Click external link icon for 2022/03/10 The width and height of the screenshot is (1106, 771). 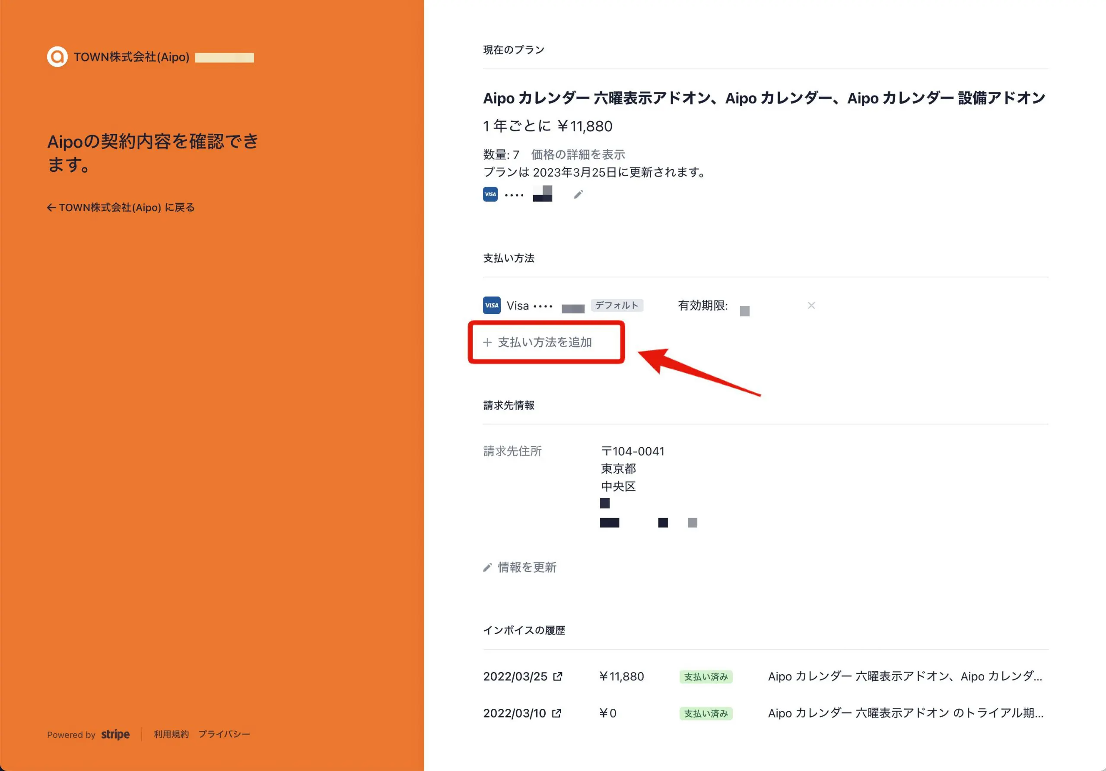(x=556, y=713)
